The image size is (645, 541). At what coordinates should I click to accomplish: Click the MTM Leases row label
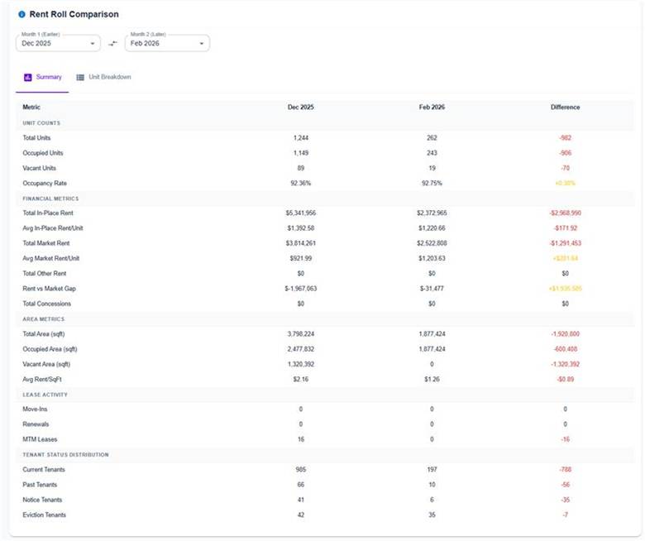tap(40, 439)
